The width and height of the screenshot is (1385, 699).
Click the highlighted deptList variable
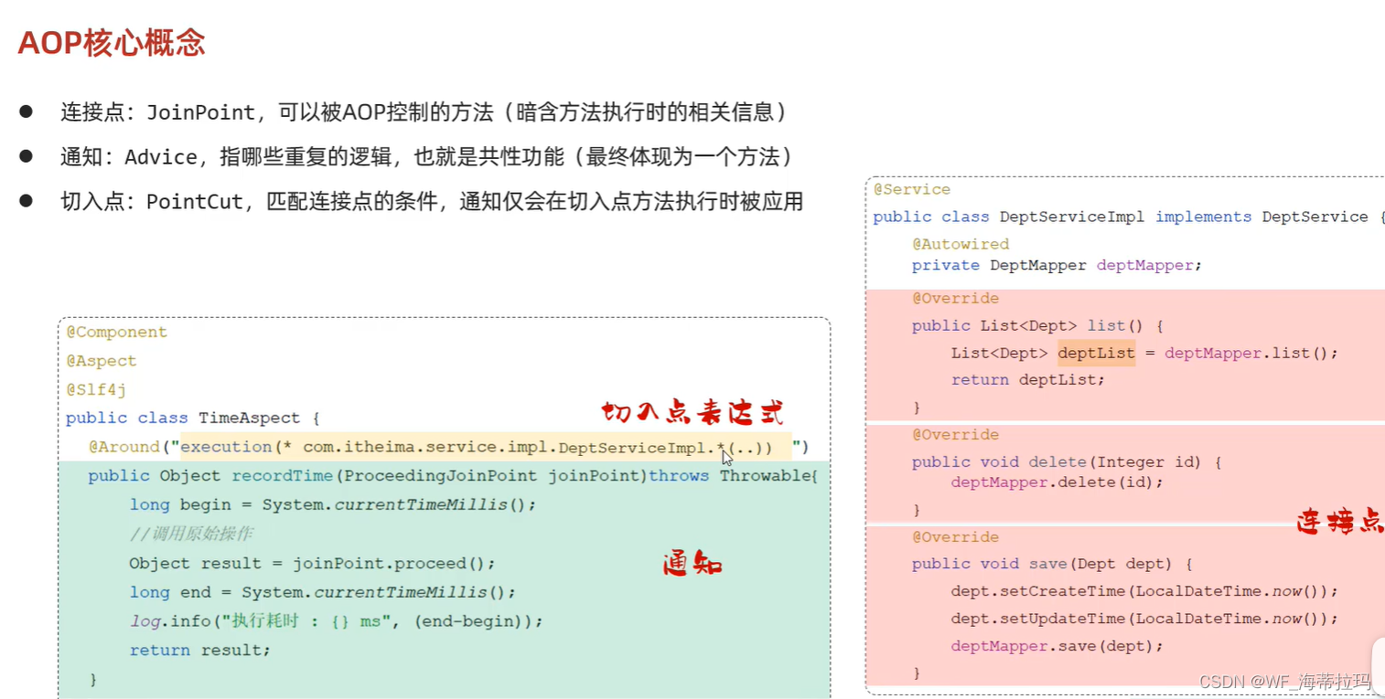pos(1096,353)
